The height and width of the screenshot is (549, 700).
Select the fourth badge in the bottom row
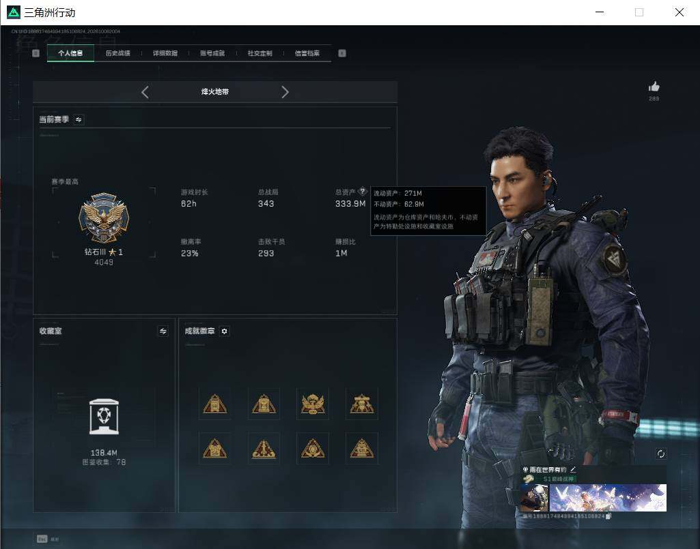(x=362, y=448)
